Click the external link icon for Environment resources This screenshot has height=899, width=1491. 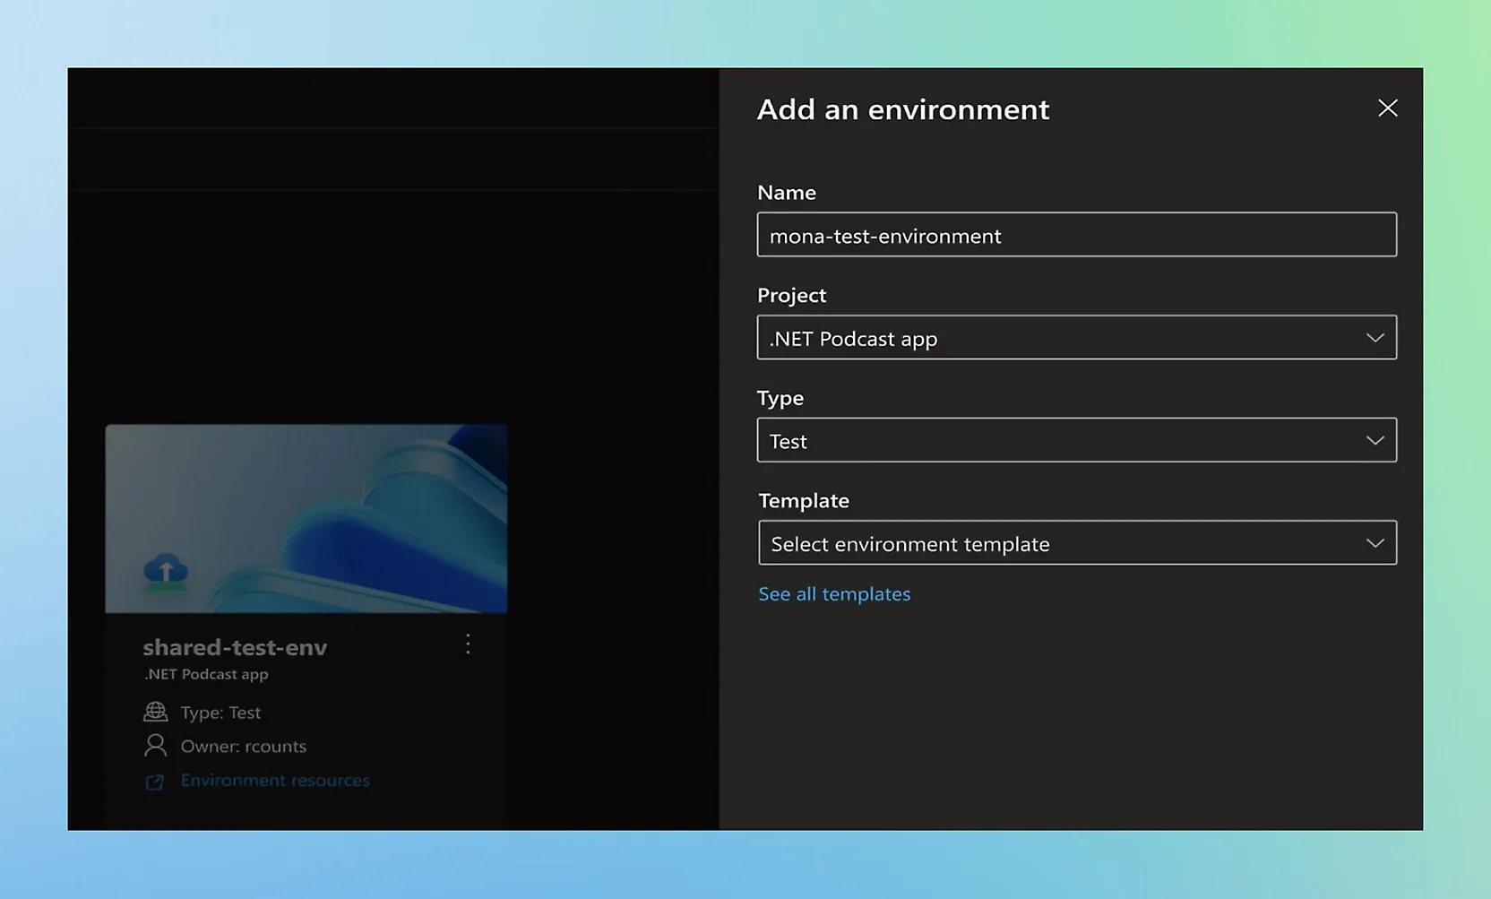pos(154,782)
